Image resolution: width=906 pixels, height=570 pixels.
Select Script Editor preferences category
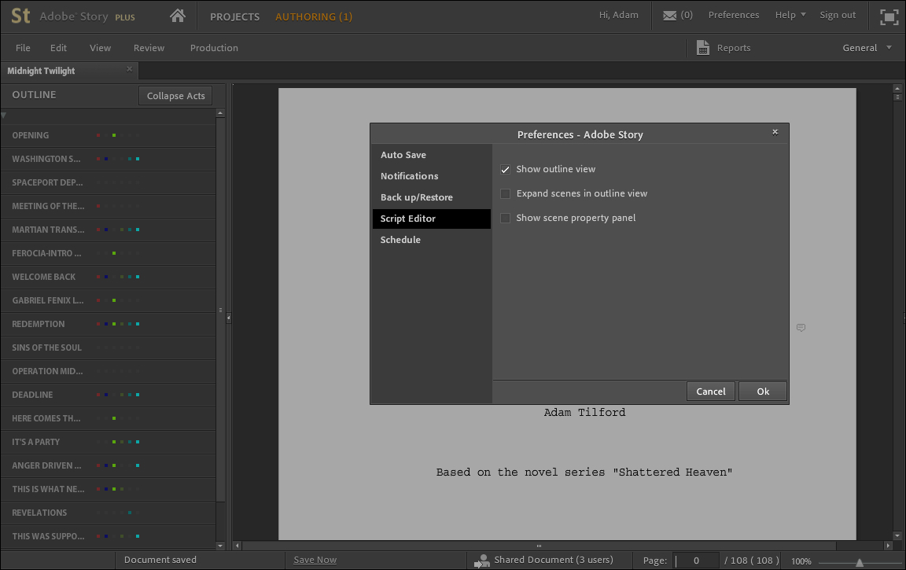tap(431, 219)
